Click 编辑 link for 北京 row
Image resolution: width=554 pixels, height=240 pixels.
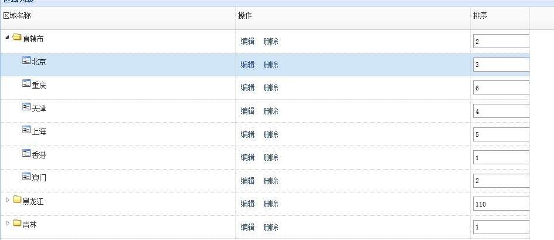pyautogui.click(x=247, y=65)
